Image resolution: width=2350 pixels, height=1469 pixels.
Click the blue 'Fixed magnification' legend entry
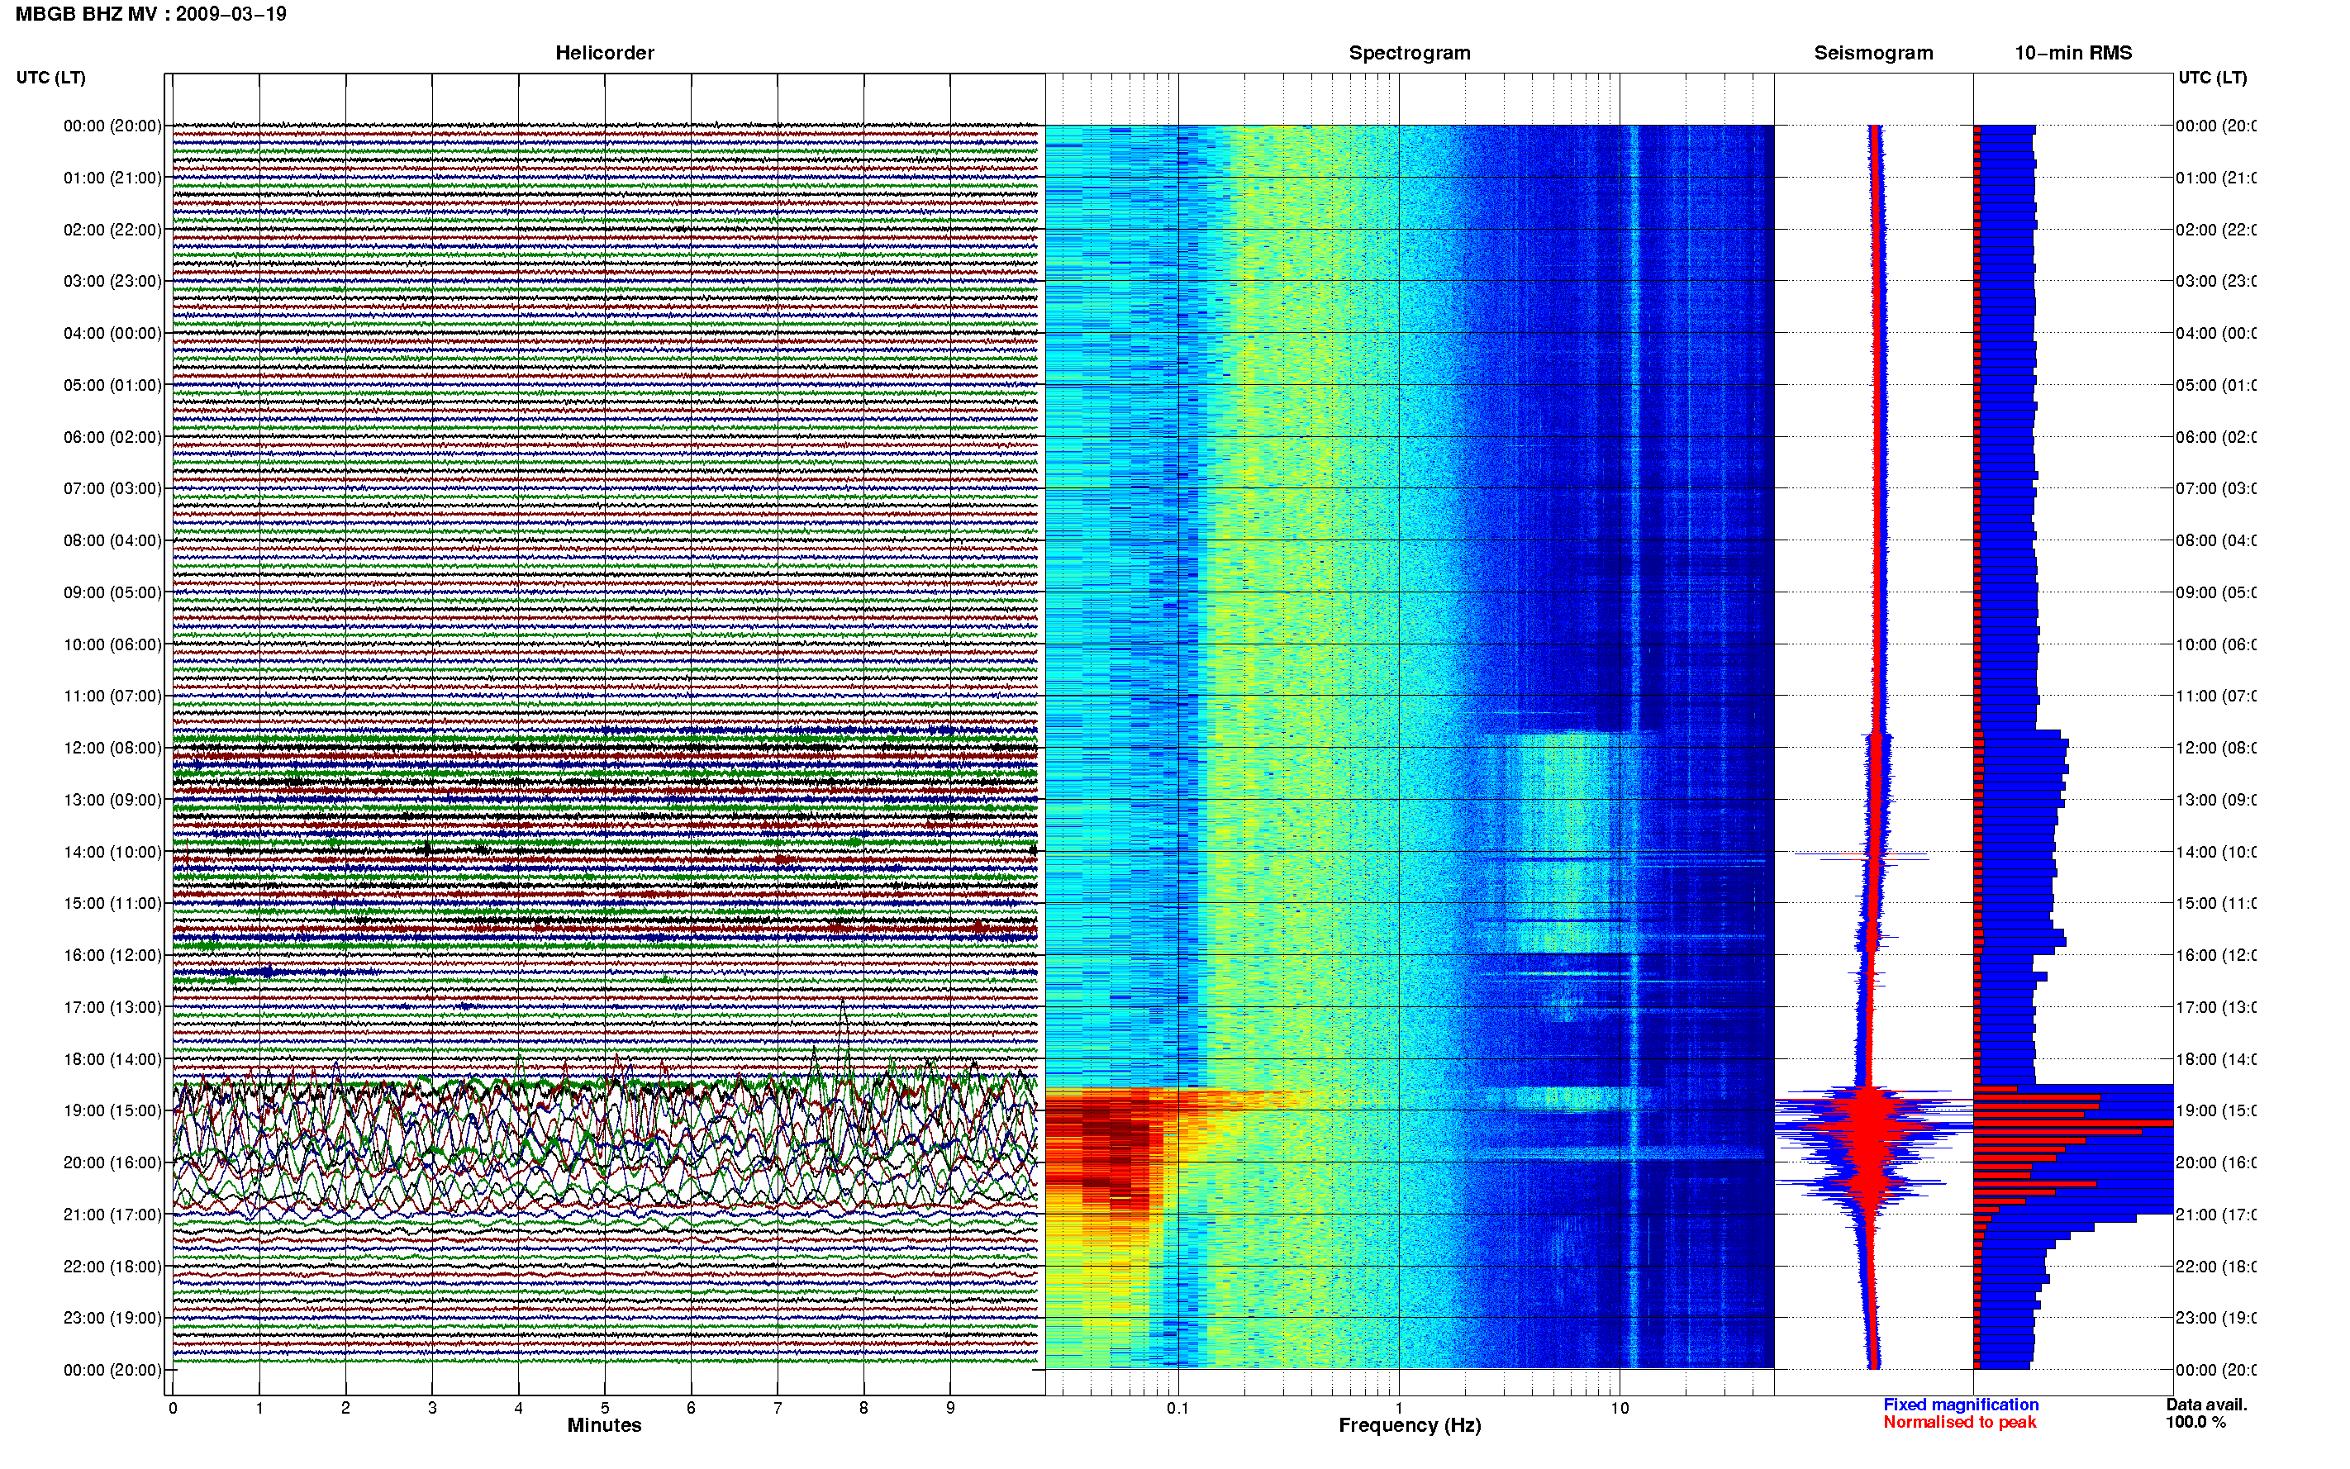[x=1961, y=1405]
